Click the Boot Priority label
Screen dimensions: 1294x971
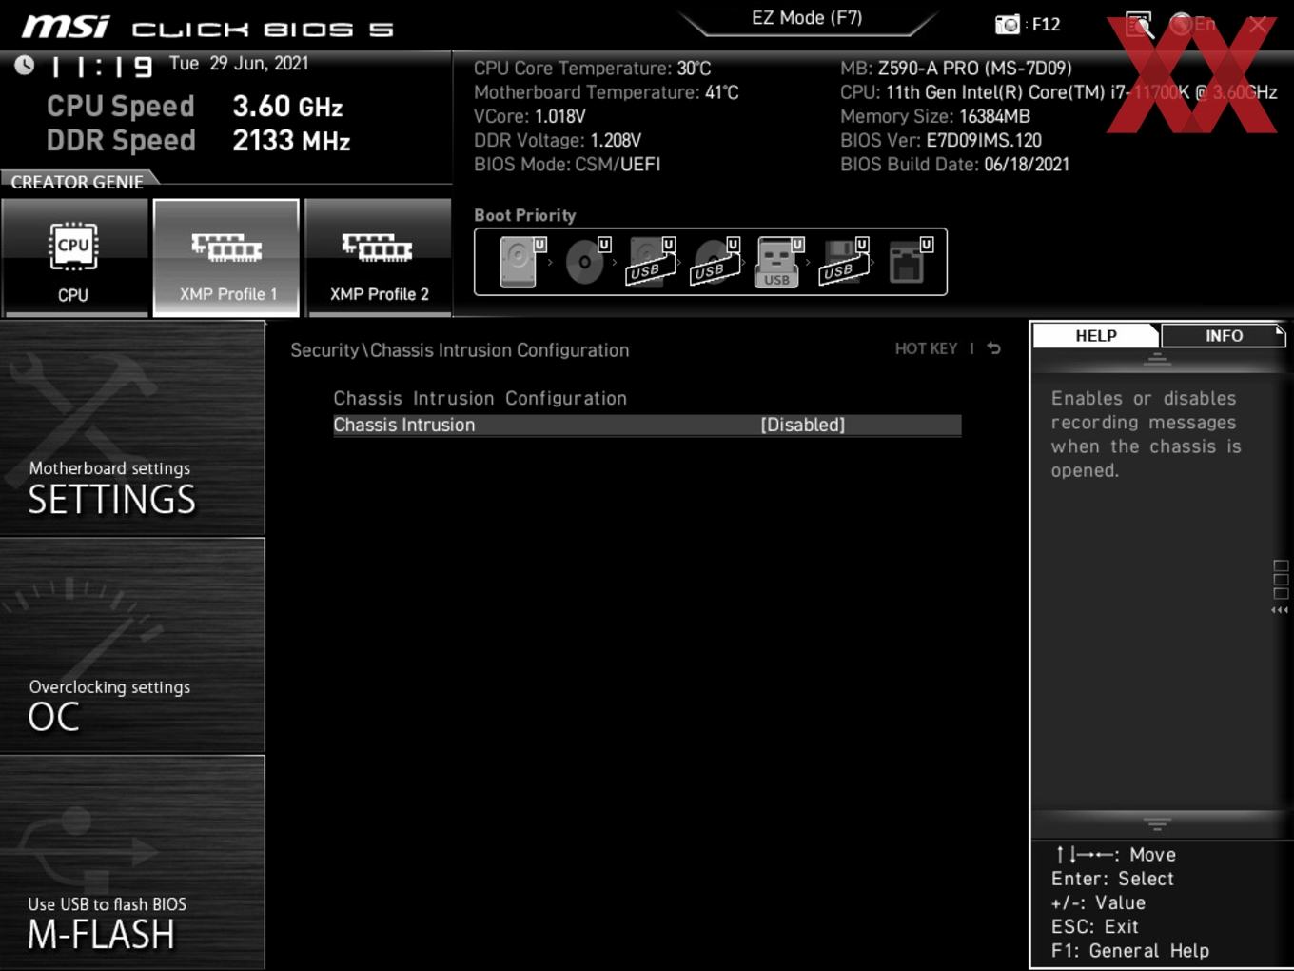click(x=525, y=215)
